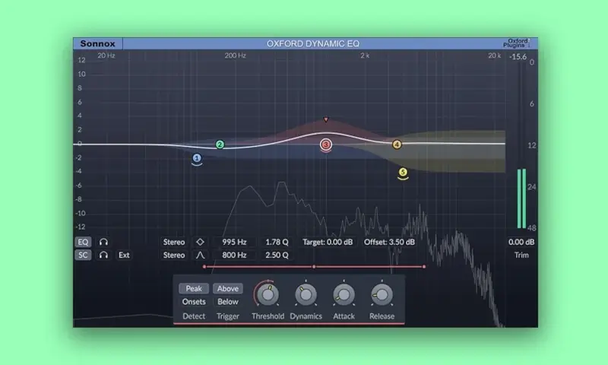Click the OXFORD DYNAMIC EQ title text
Image resolution: width=608 pixels, height=365 pixels.
(313, 43)
